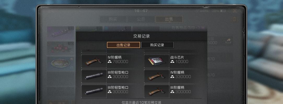Click the 战斗芯片 chip item icon
The width and height of the screenshot is (283, 104).
157,61
